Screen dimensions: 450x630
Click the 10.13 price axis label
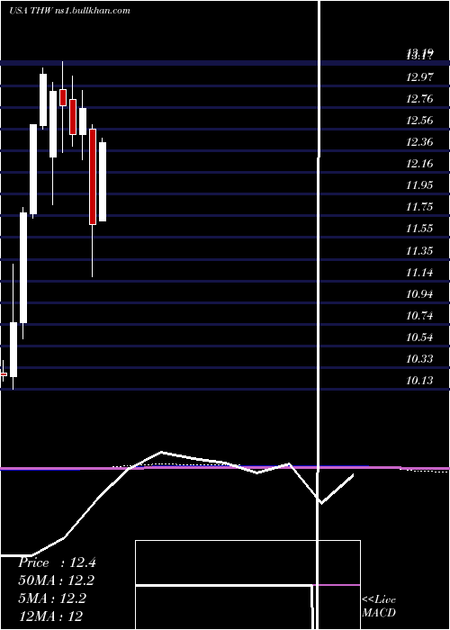[420, 381]
